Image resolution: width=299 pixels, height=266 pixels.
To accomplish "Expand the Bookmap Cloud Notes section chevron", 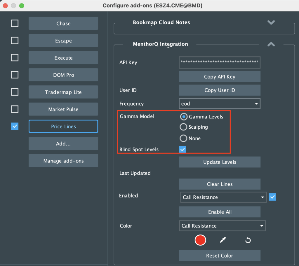I will [x=271, y=22].
